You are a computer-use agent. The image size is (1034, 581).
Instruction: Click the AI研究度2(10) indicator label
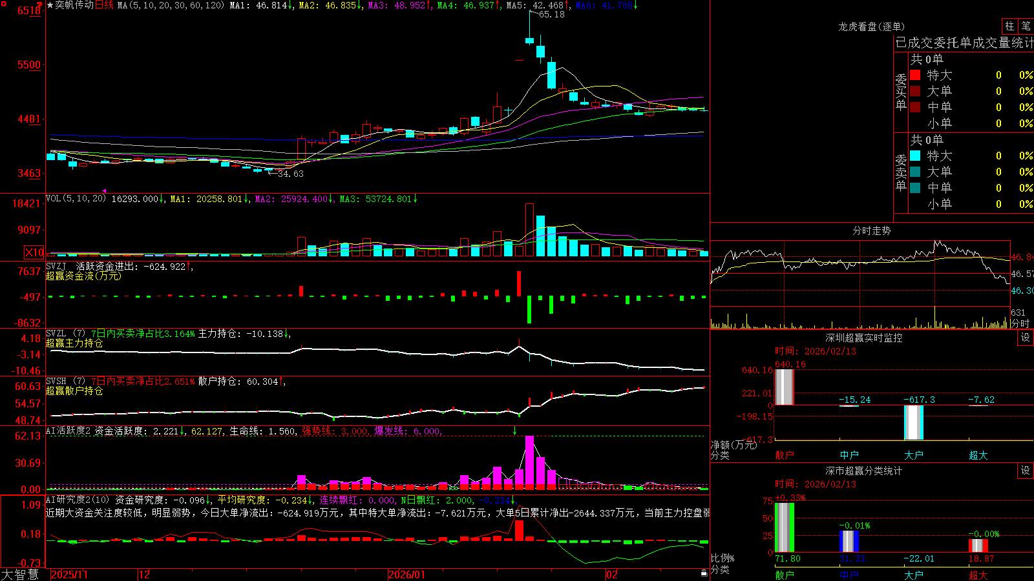click(78, 500)
